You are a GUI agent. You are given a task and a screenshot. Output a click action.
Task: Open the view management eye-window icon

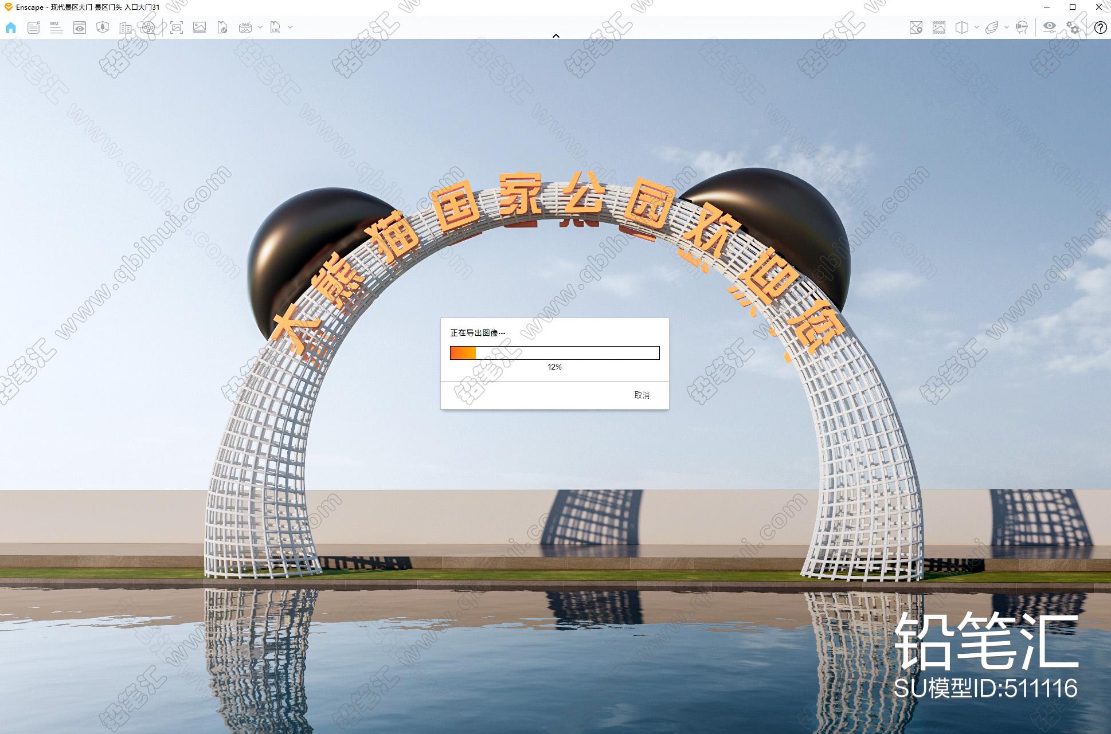[x=80, y=28]
